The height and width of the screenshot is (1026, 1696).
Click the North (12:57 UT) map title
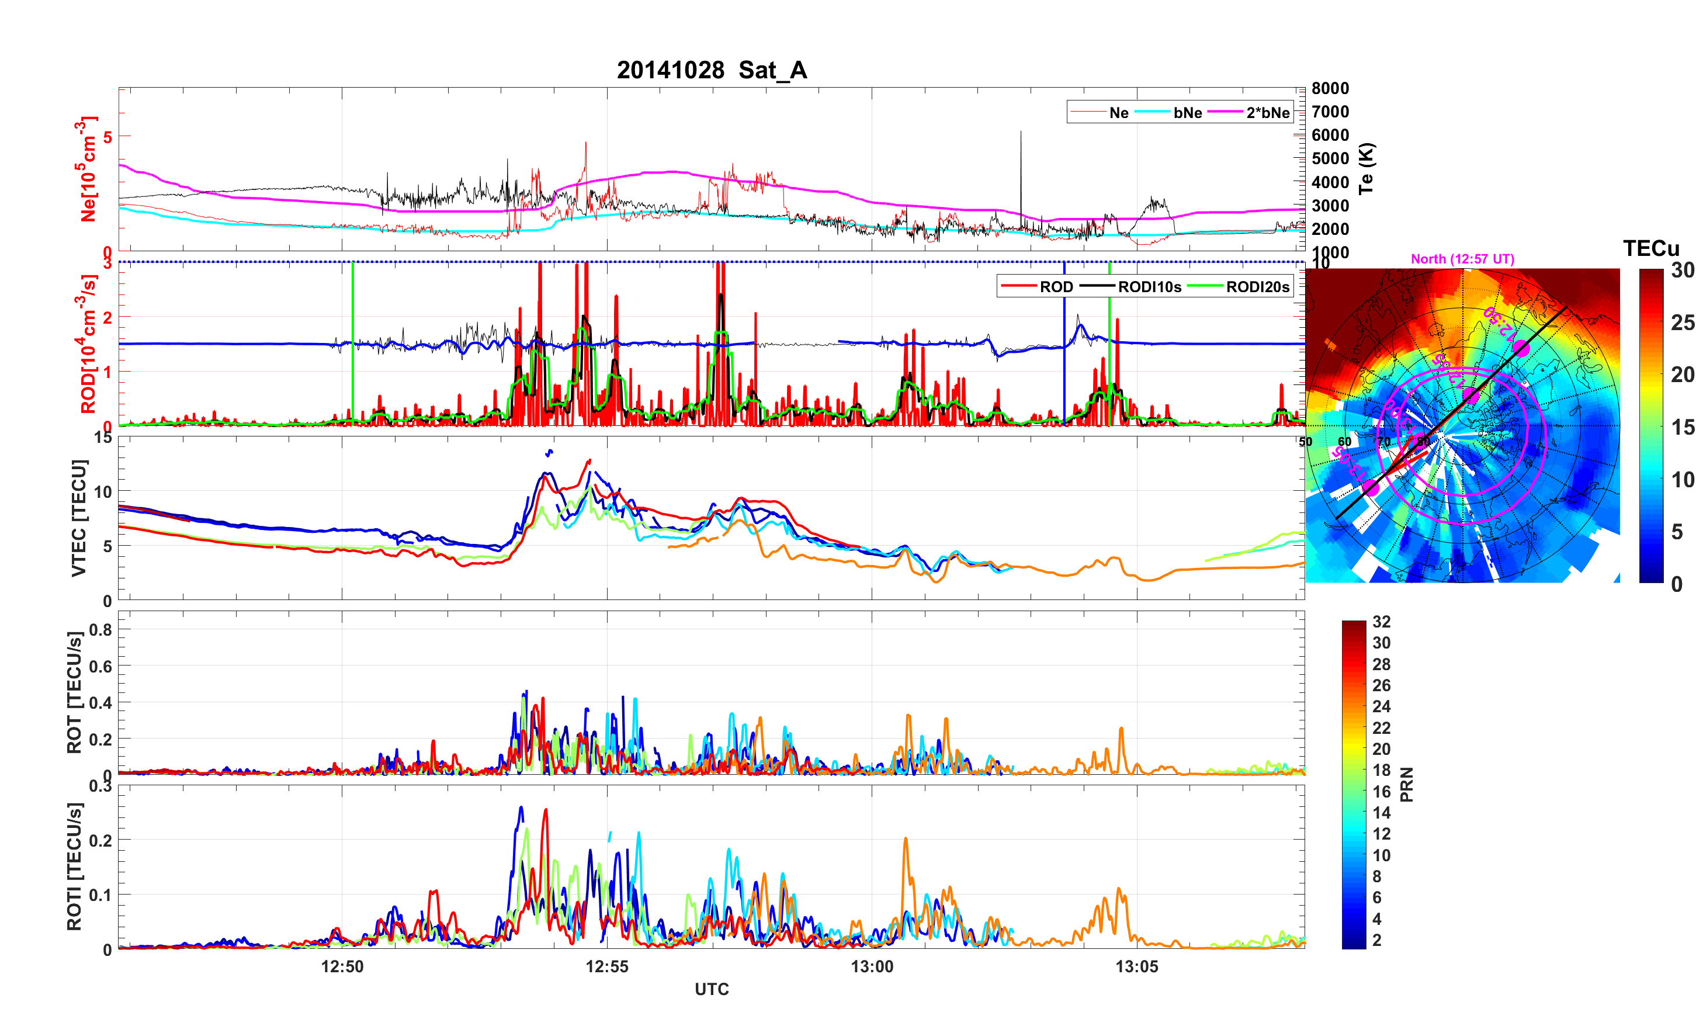click(1462, 259)
